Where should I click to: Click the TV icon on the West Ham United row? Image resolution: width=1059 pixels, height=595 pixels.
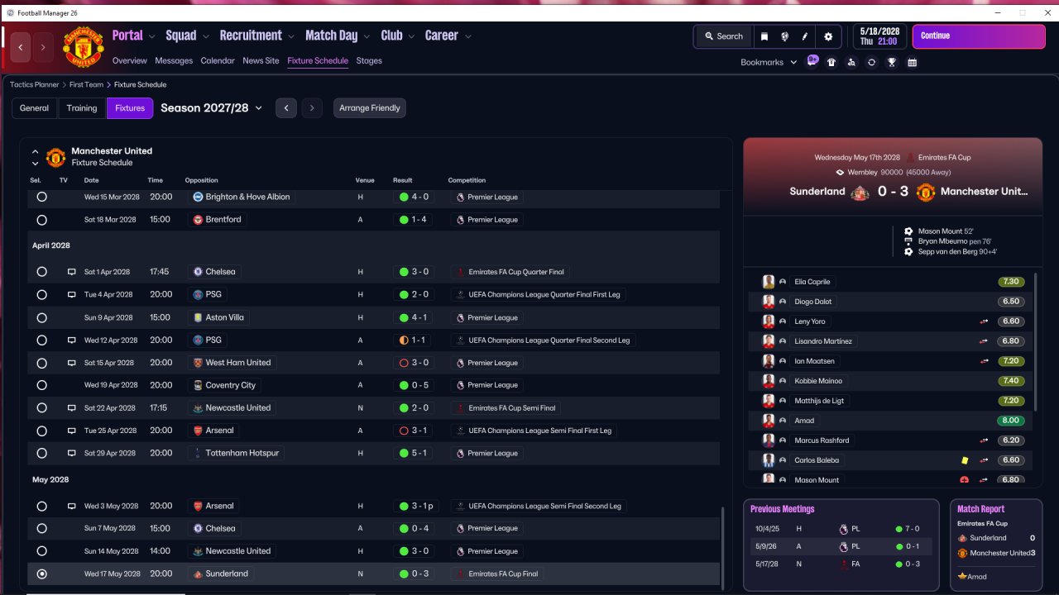pyautogui.click(x=71, y=363)
